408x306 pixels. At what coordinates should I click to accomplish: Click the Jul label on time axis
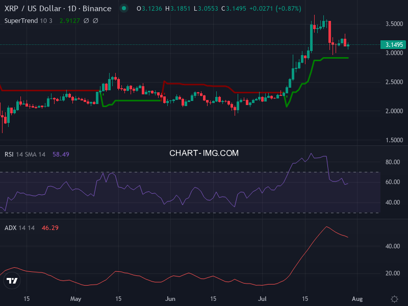coord(262,299)
